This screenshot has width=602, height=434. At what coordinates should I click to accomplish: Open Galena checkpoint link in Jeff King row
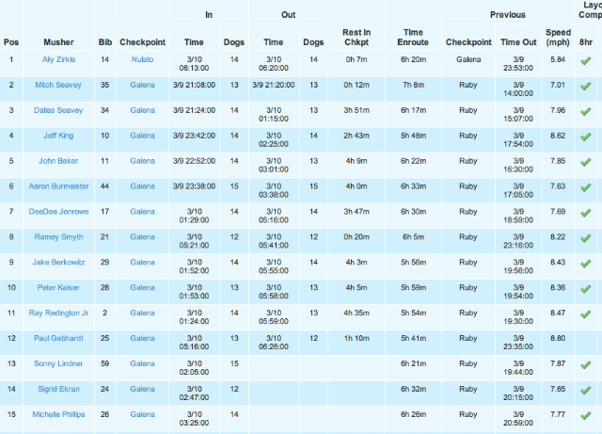[142, 136]
